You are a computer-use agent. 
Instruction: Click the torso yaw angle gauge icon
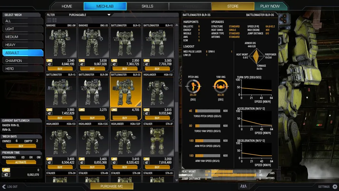(x=220, y=86)
